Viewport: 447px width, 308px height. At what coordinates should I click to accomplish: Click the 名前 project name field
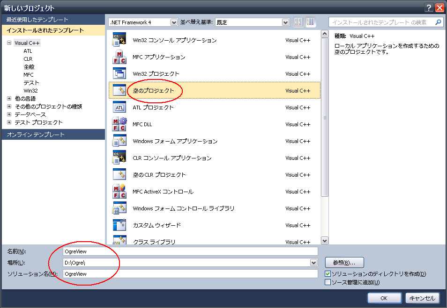190,251
